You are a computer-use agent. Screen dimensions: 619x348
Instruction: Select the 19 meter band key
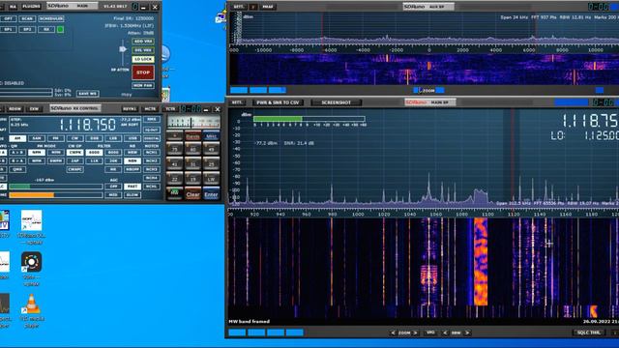pyautogui.click(x=192, y=179)
